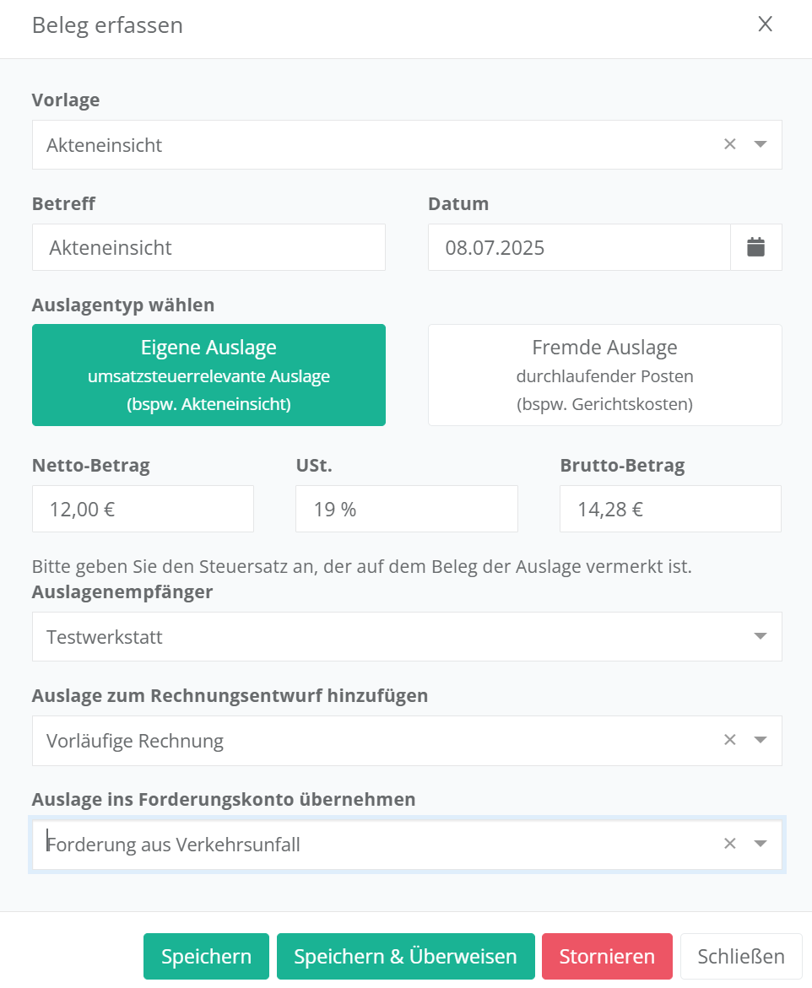Clear the Rechnungsentwurf selection X icon
Image resolution: width=812 pixels, height=988 pixels.
[x=730, y=740]
